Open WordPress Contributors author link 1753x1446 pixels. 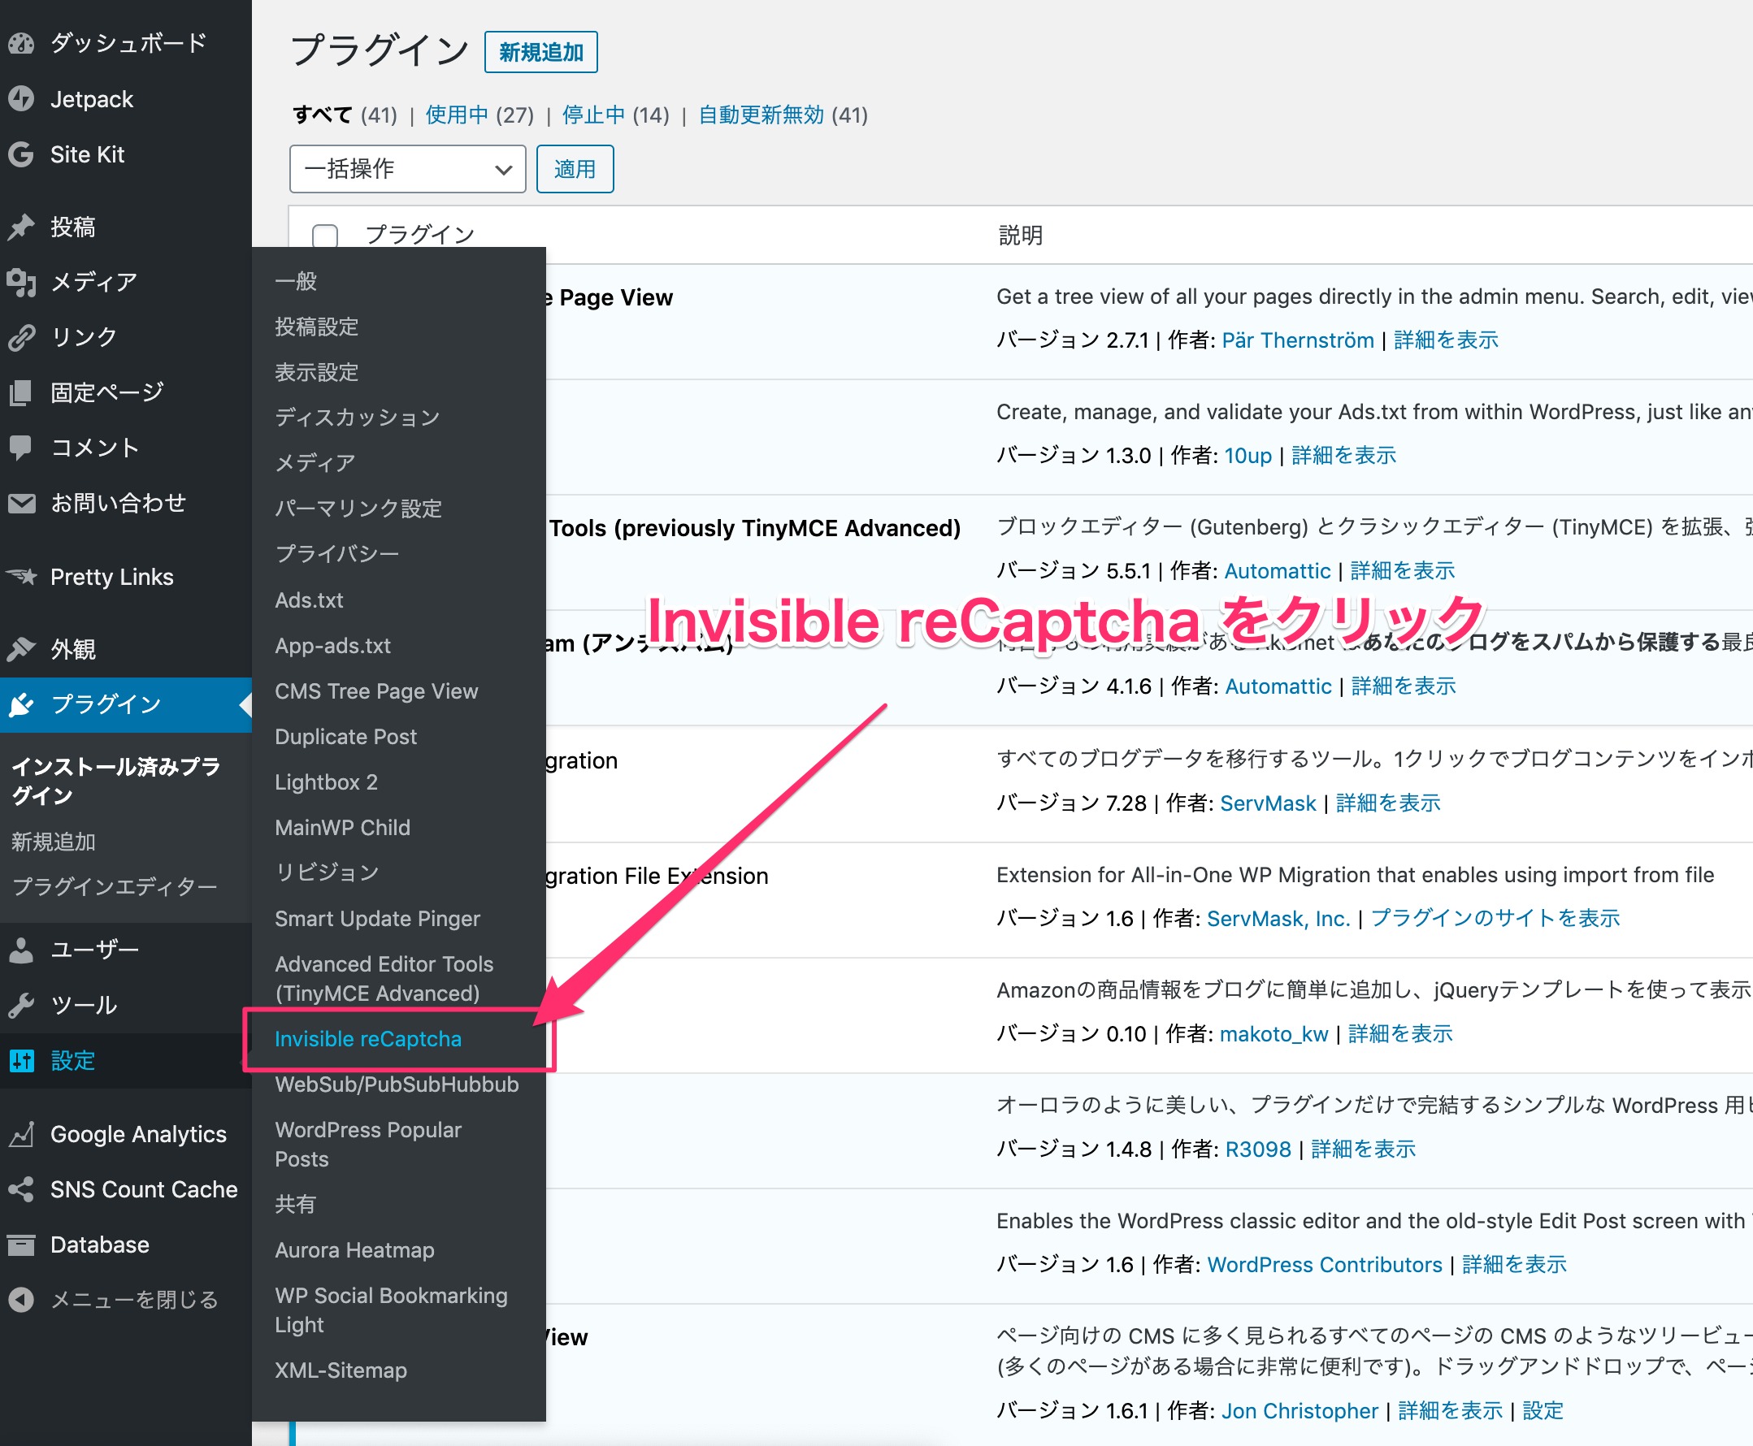(1324, 1264)
